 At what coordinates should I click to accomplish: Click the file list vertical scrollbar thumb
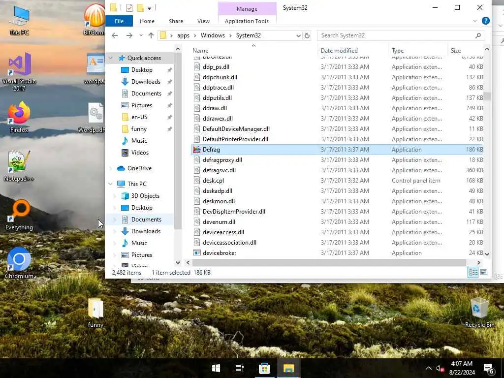pos(487,96)
